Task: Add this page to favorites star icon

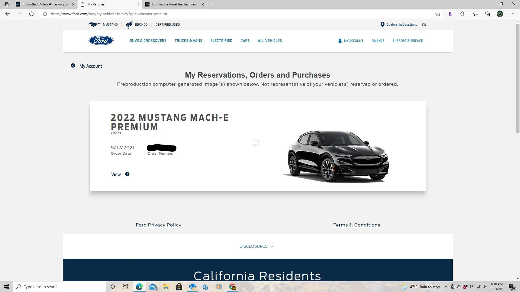Action: 437,14
